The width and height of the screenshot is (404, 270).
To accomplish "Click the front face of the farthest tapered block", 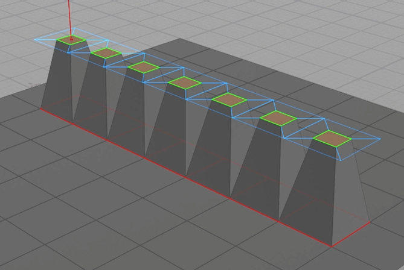I will [x=57, y=80].
